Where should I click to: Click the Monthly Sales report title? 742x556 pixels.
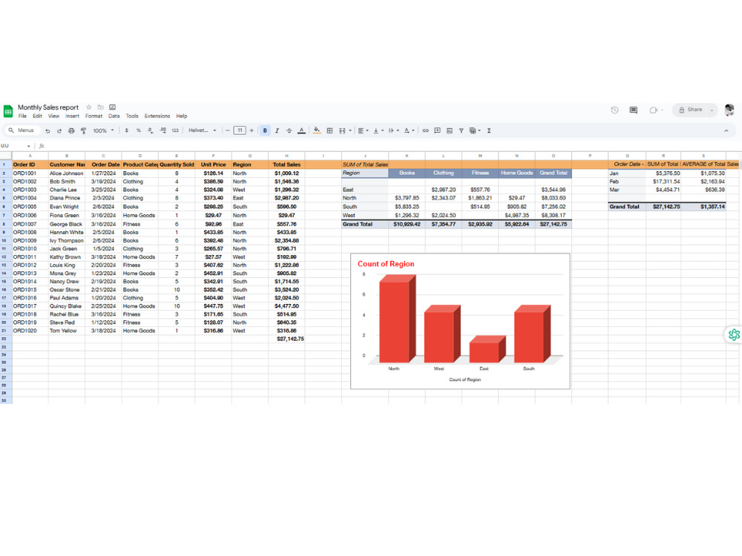(48, 107)
